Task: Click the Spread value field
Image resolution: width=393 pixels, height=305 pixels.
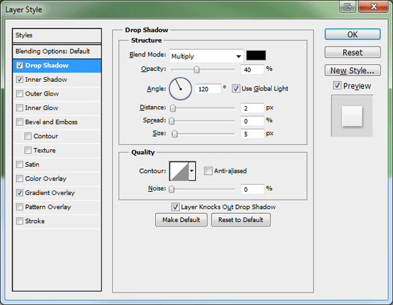Action: pyautogui.click(x=252, y=121)
